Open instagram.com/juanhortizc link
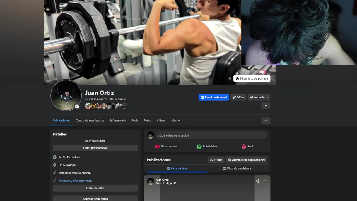This screenshot has width=357, height=201. click(x=75, y=173)
